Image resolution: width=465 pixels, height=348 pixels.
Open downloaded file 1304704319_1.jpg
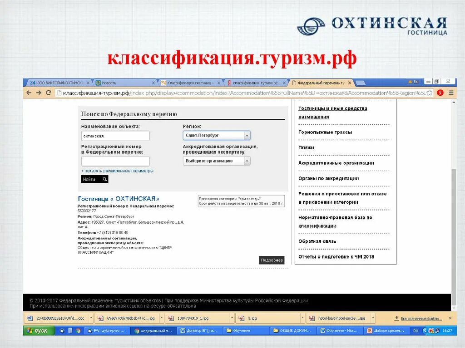tap(198, 318)
